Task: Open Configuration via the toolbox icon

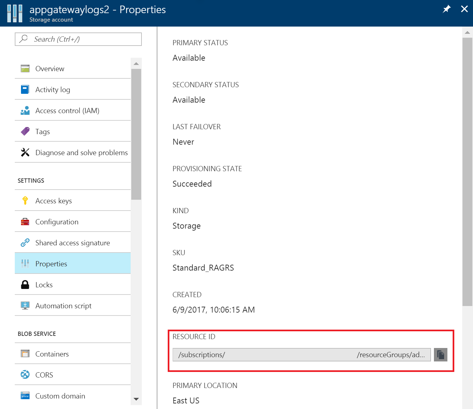Action: (x=25, y=221)
